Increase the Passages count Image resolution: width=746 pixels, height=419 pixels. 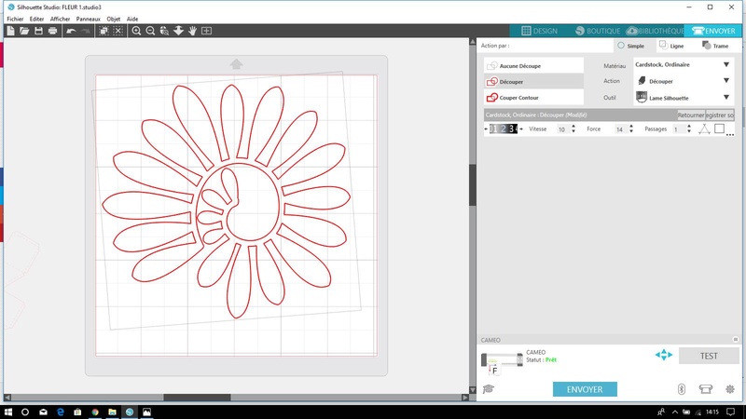(x=689, y=127)
